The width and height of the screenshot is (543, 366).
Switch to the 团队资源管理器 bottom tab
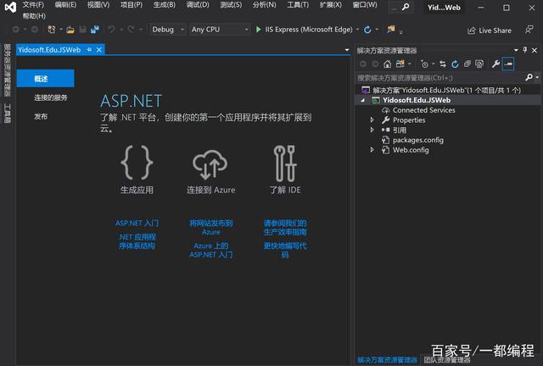tap(447, 360)
